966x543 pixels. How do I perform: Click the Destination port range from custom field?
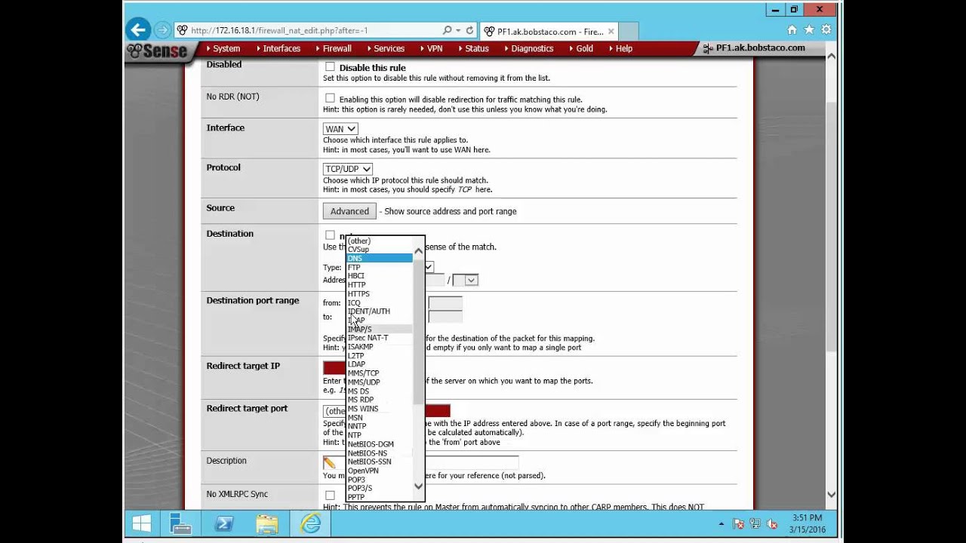click(x=445, y=302)
